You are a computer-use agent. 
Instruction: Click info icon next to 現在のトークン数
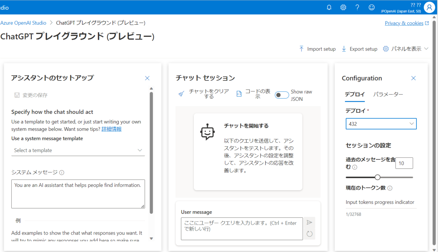[390, 188]
